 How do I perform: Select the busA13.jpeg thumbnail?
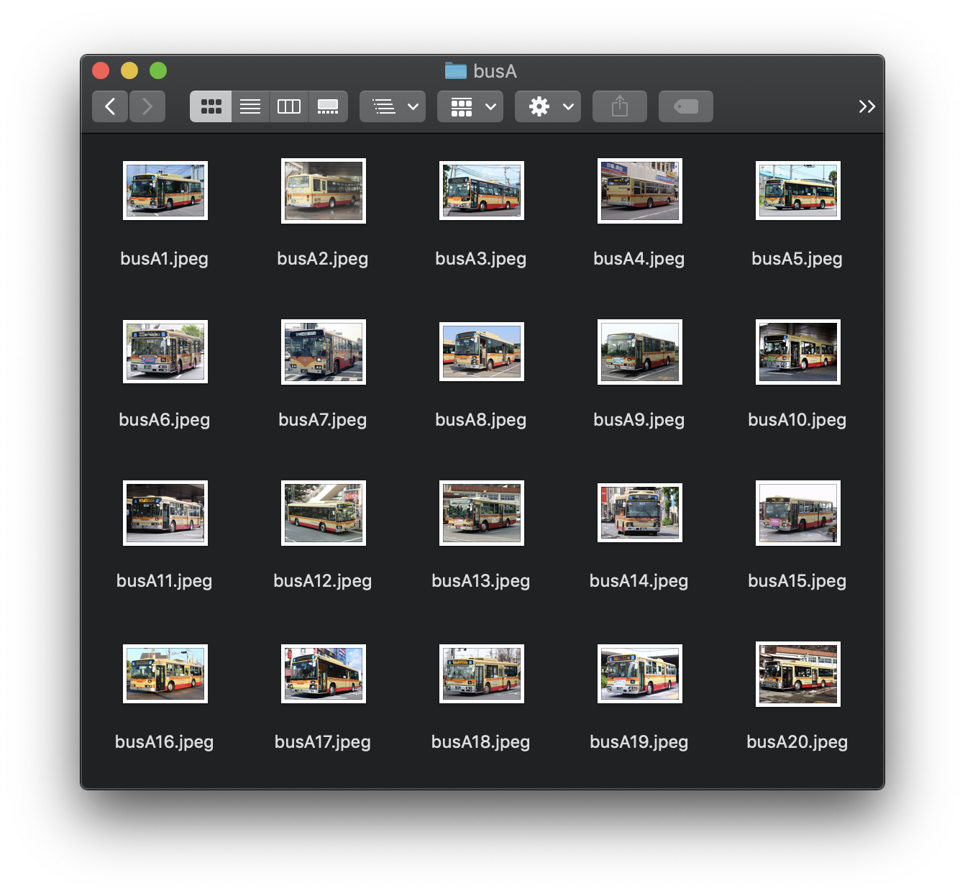(482, 513)
